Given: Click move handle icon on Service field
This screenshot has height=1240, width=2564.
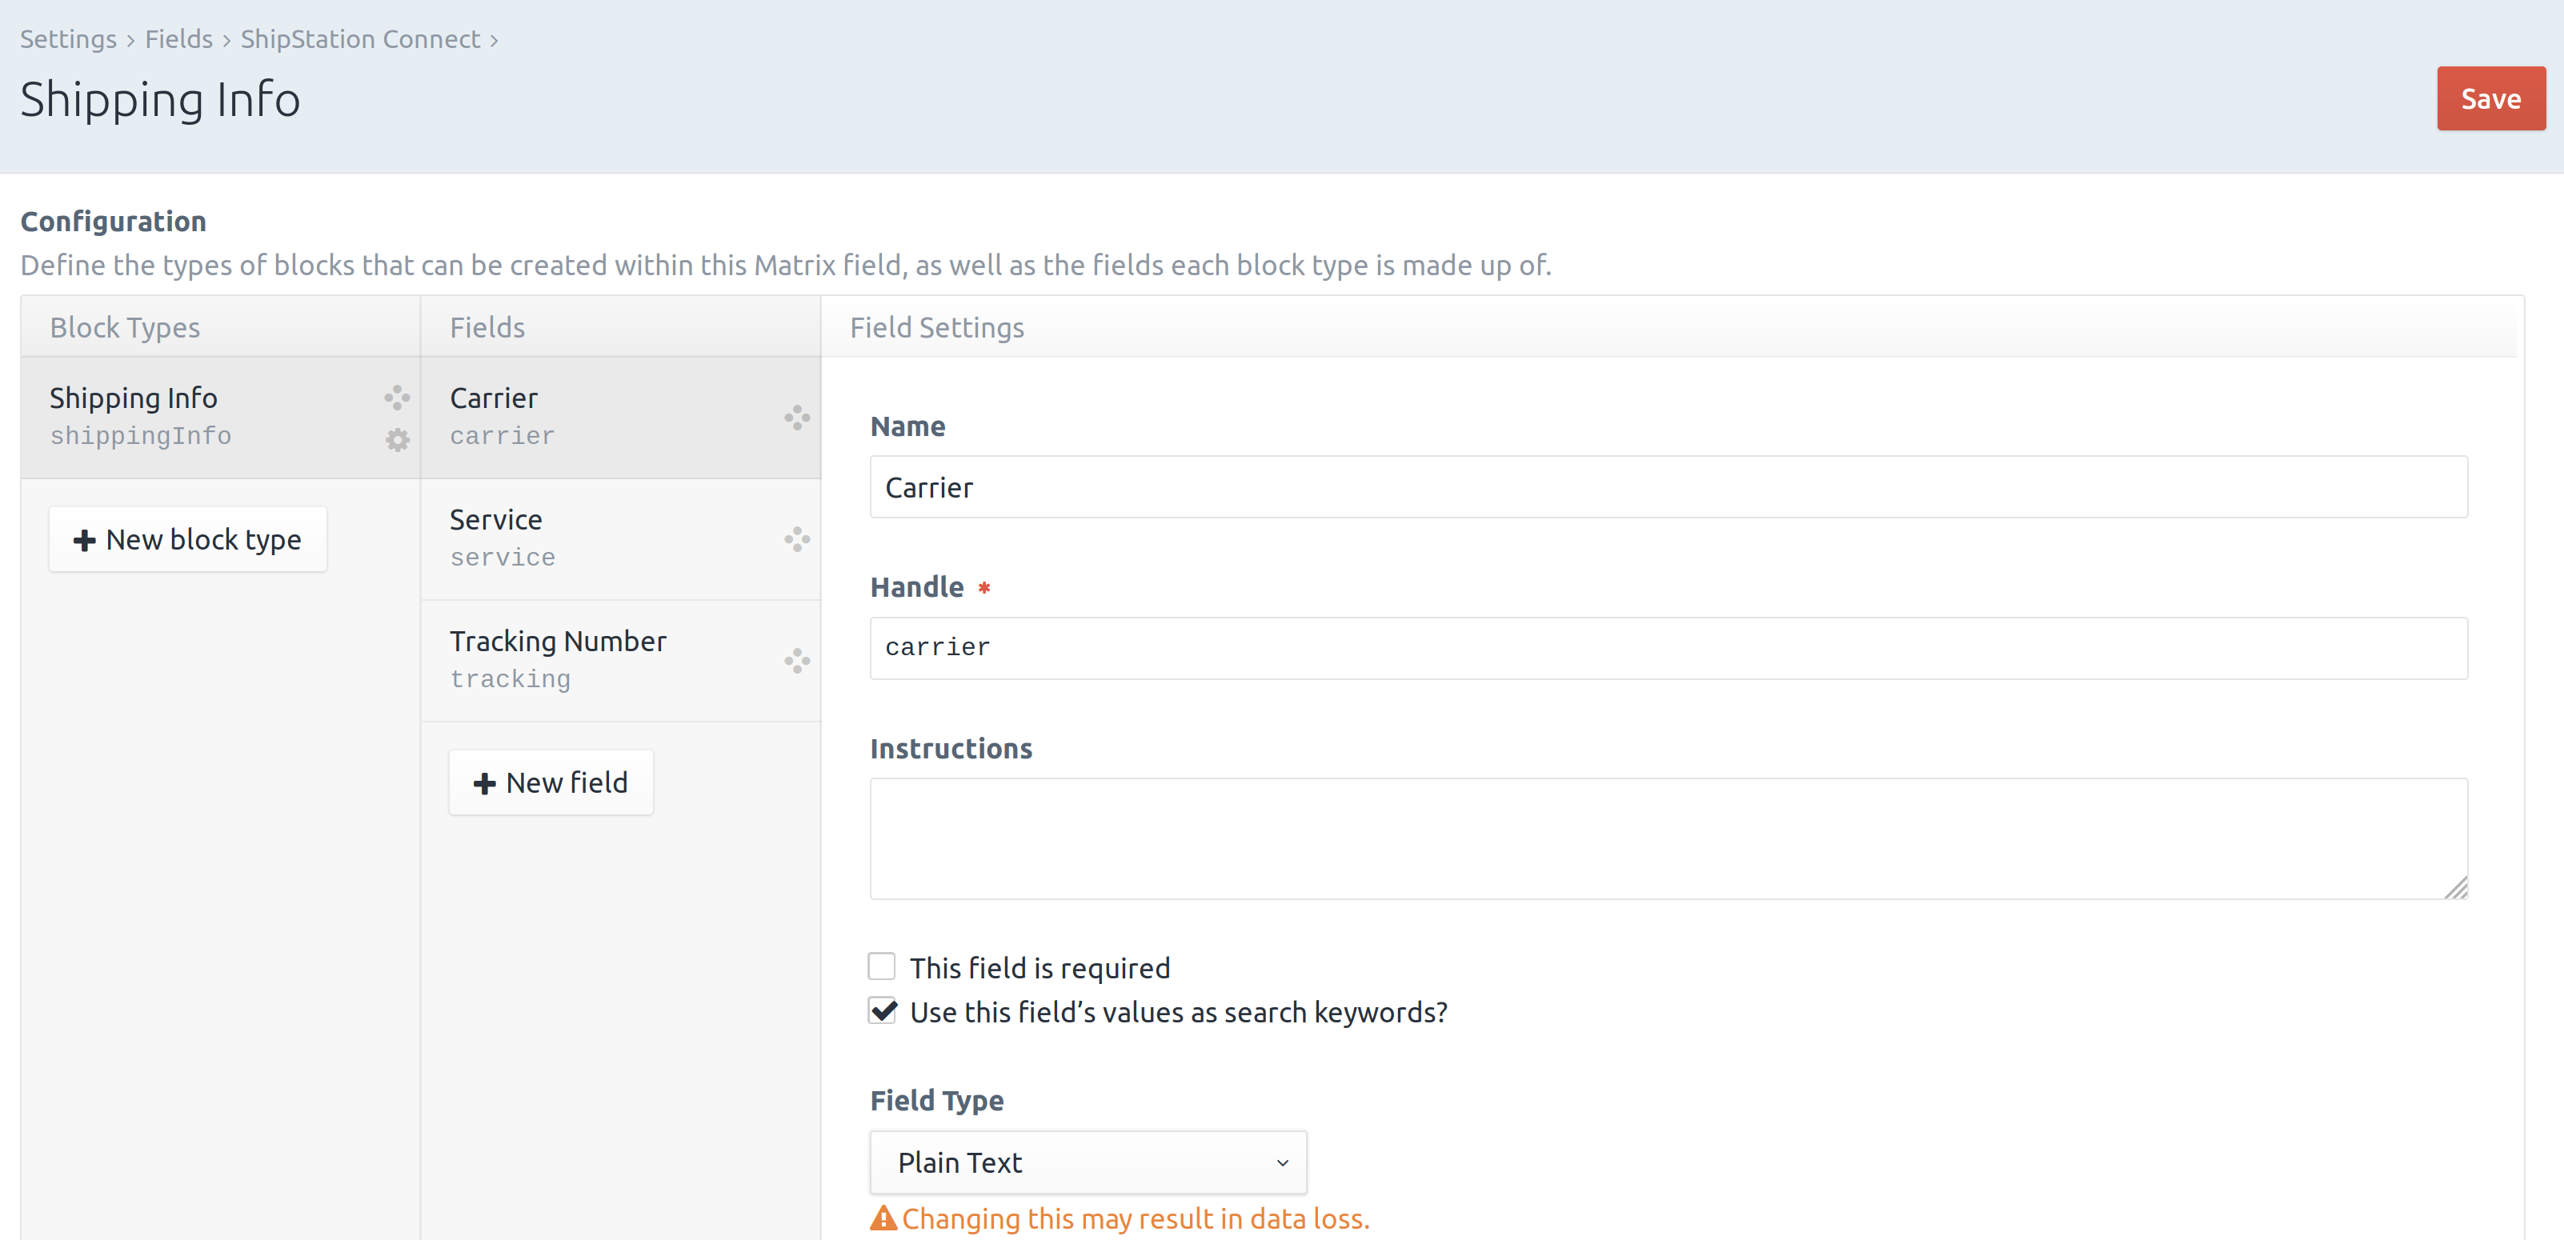Looking at the screenshot, I should coord(796,539).
